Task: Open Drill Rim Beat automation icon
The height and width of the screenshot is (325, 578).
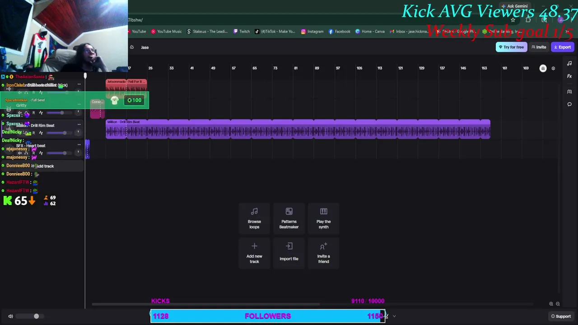Action: pyautogui.click(x=41, y=133)
